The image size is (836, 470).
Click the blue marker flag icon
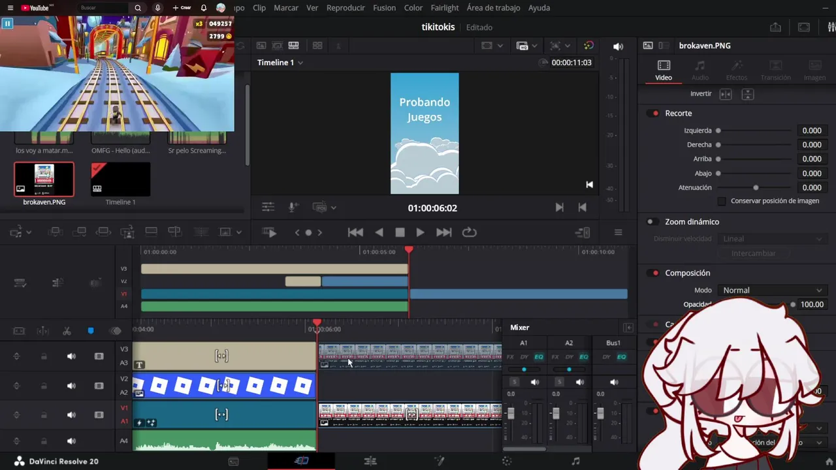pos(91,331)
